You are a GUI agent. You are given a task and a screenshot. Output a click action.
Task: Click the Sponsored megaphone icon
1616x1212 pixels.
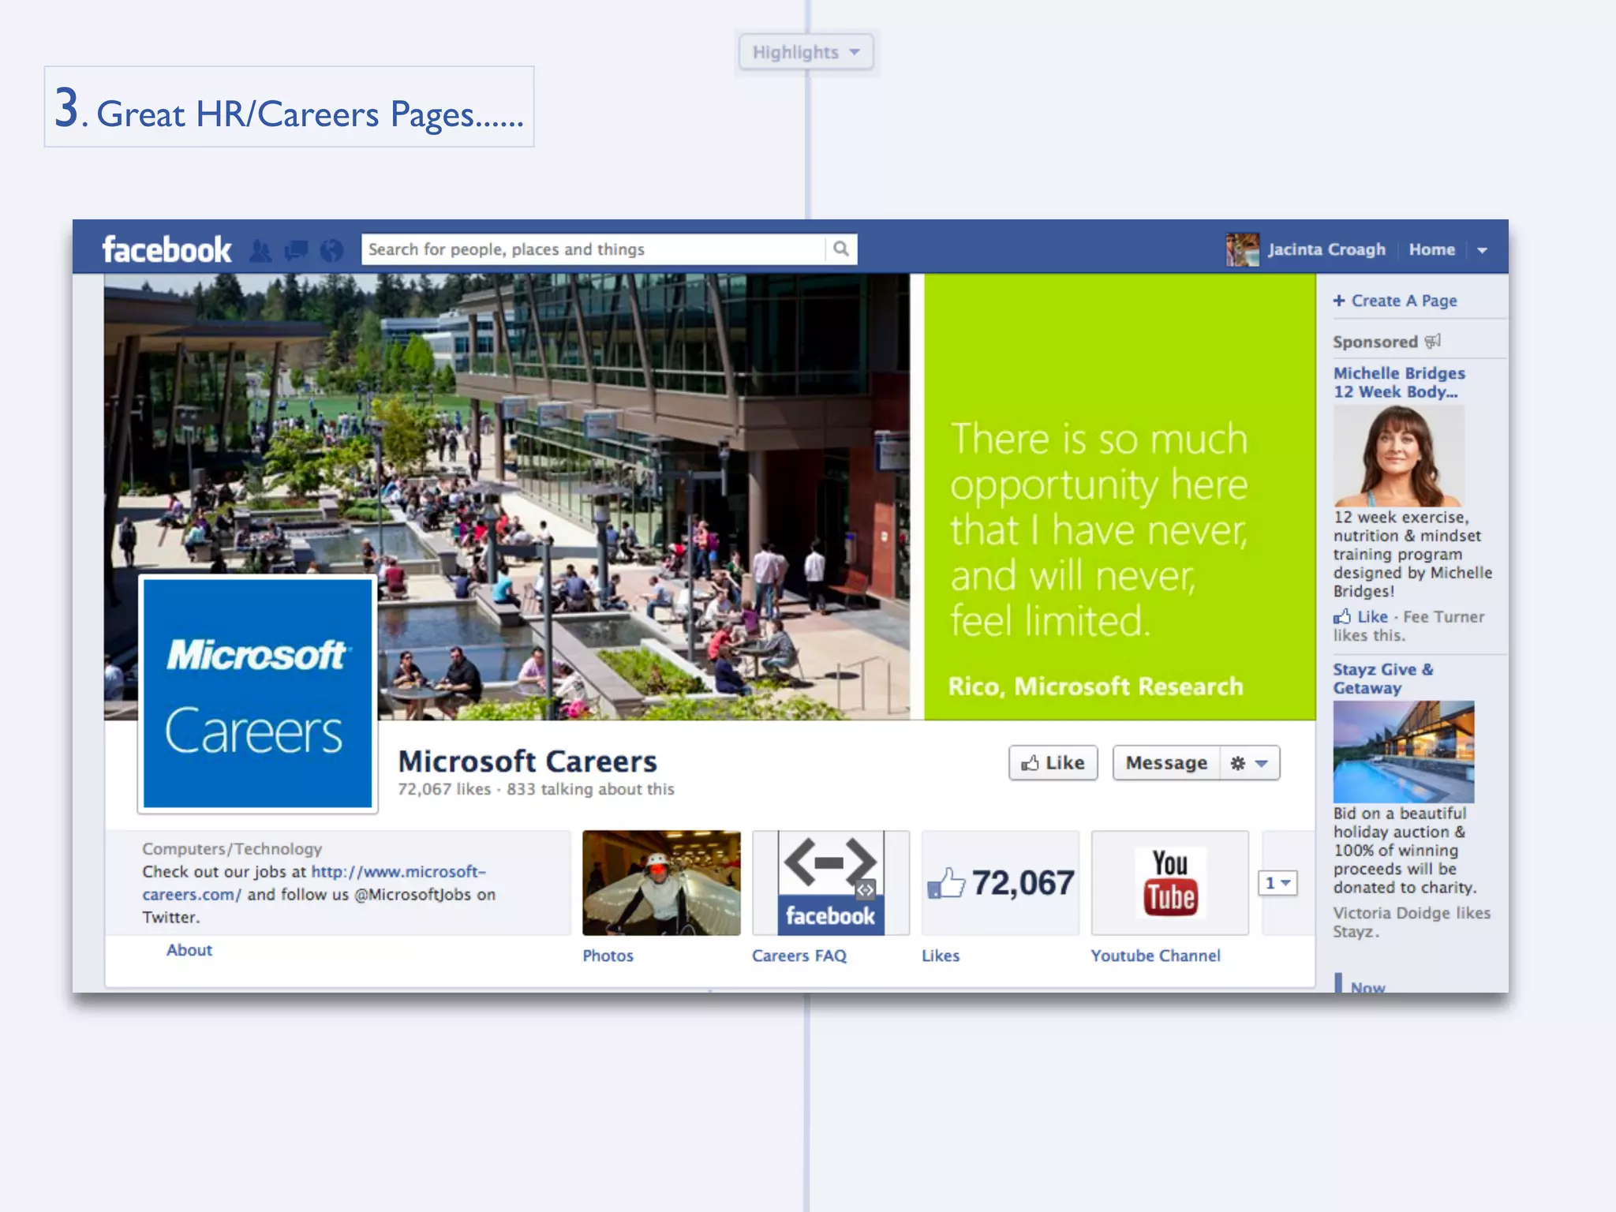point(1433,341)
